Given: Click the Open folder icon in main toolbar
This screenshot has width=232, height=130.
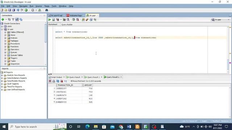Looking at the screenshot, I should [6, 10].
